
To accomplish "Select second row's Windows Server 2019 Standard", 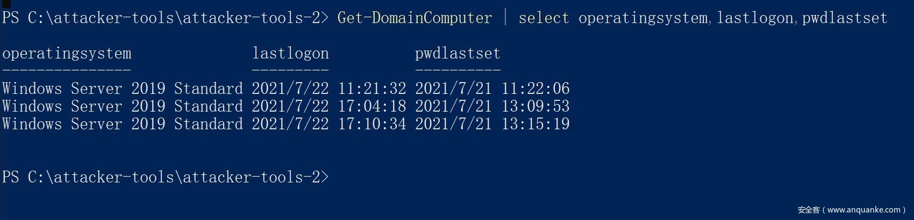I will point(123,106).
